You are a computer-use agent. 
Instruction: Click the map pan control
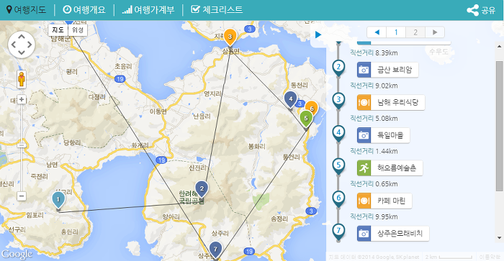21,45
